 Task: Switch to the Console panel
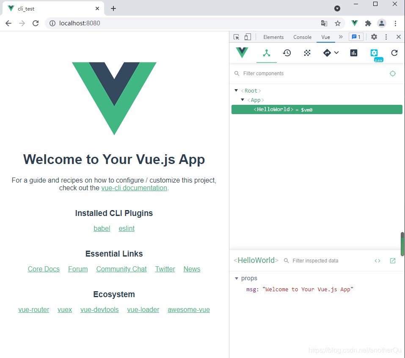pos(302,37)
